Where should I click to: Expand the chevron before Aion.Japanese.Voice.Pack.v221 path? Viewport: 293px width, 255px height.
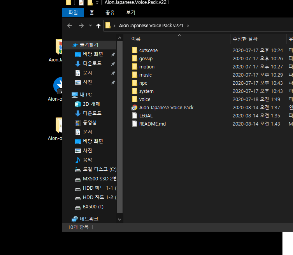[x=114, y=26]
